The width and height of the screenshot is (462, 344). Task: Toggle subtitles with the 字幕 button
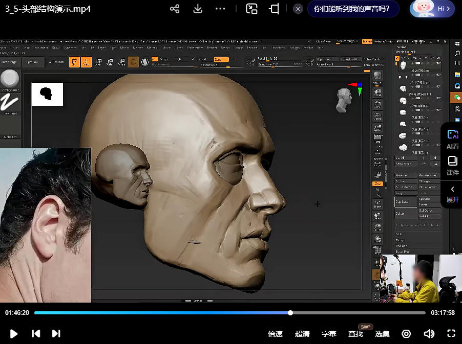[x=329, y=334]
